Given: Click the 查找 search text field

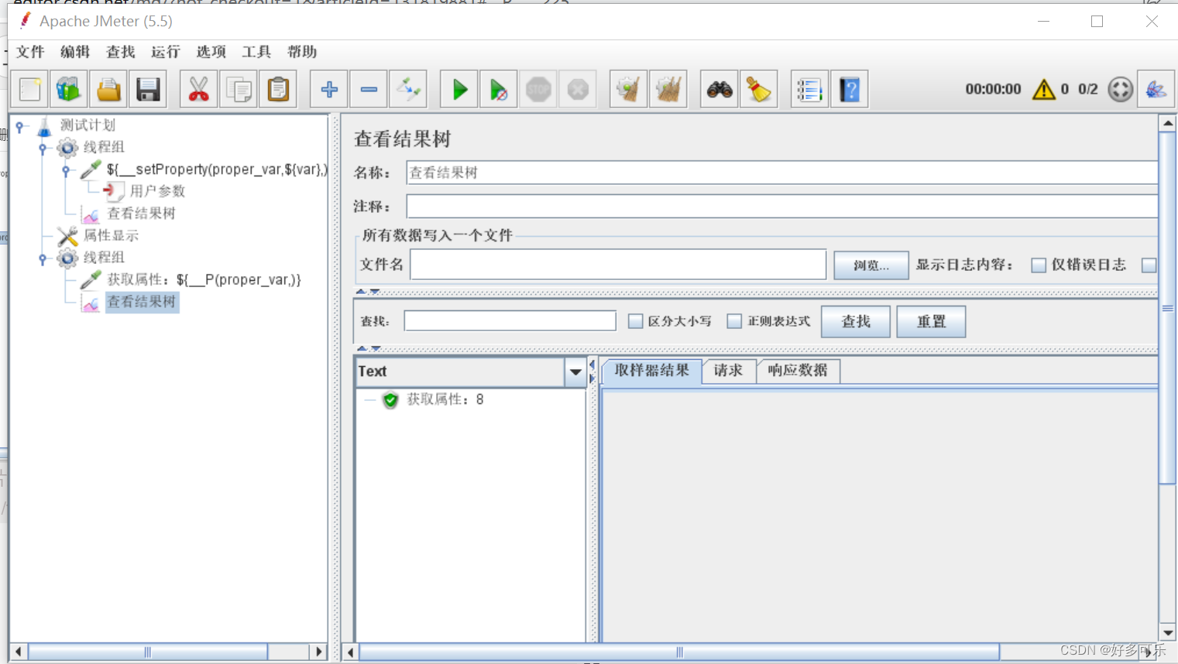Looking at the screenshot, I should click(x=510, y=321).
